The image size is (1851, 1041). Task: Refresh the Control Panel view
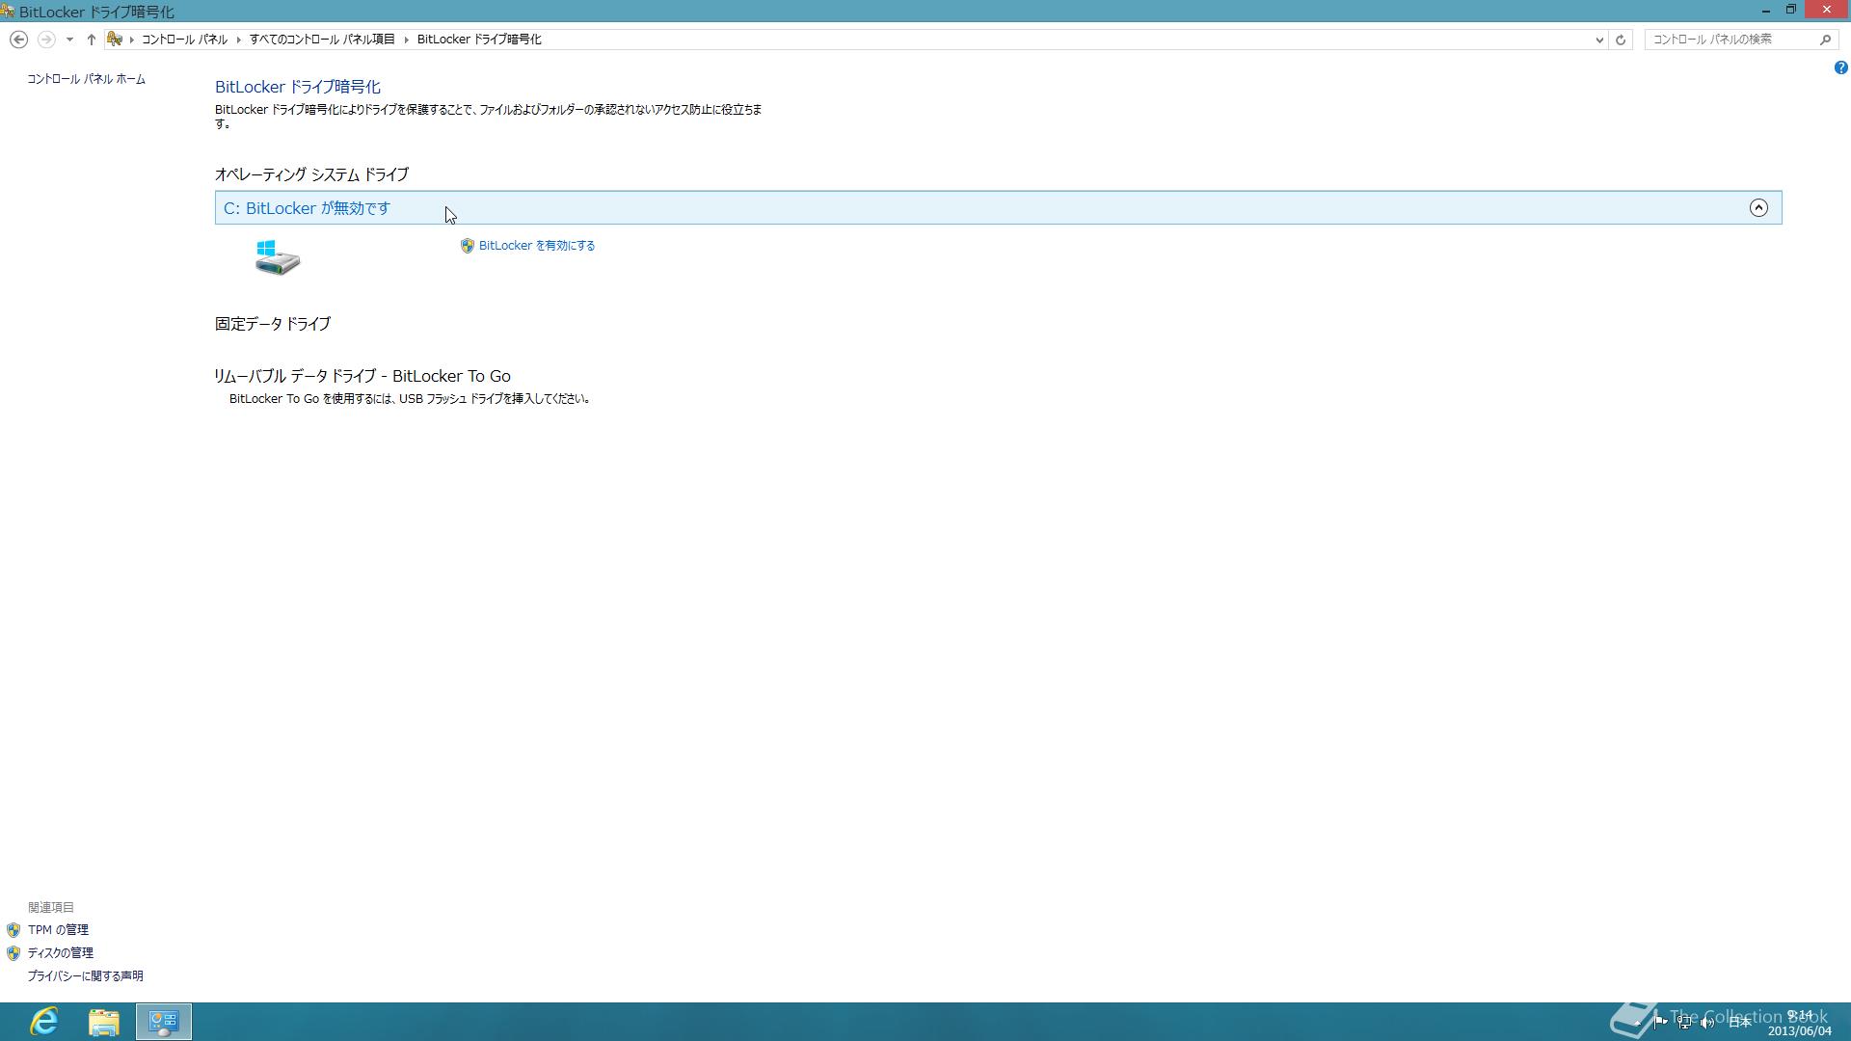click(1621, 40)
